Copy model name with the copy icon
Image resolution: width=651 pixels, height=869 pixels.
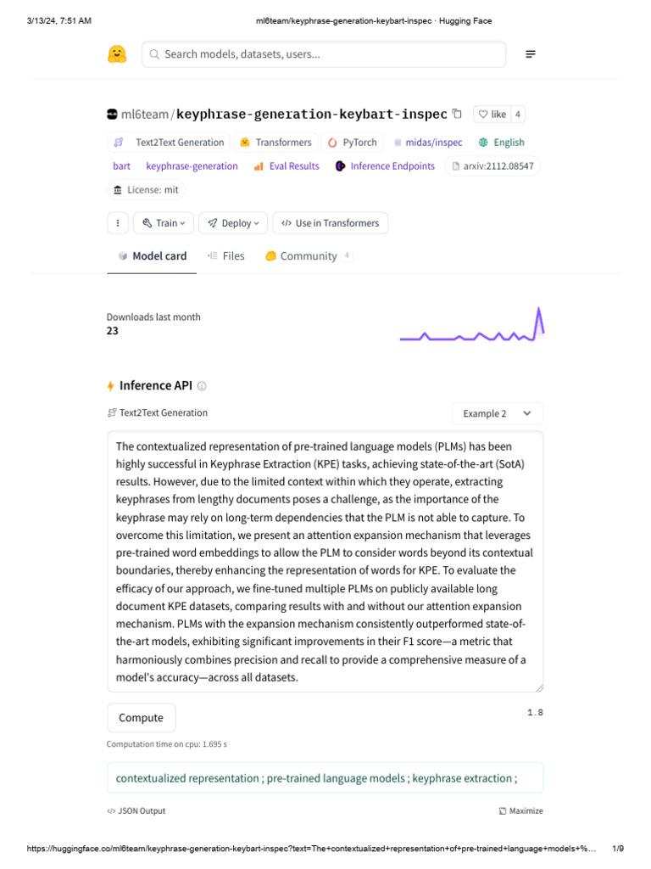click(x=458, y=114)
